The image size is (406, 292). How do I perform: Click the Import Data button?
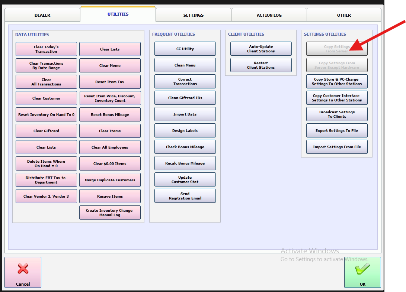(185, 114)
